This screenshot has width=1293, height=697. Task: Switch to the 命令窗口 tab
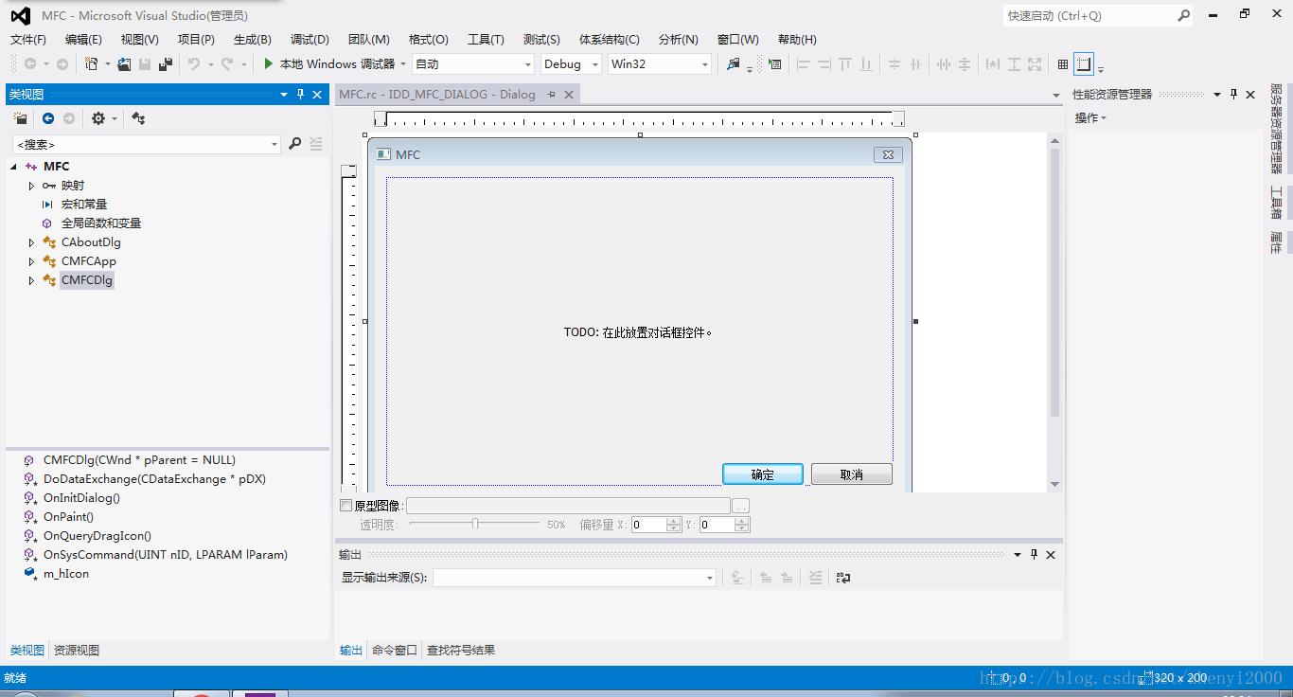click(395, 650)
